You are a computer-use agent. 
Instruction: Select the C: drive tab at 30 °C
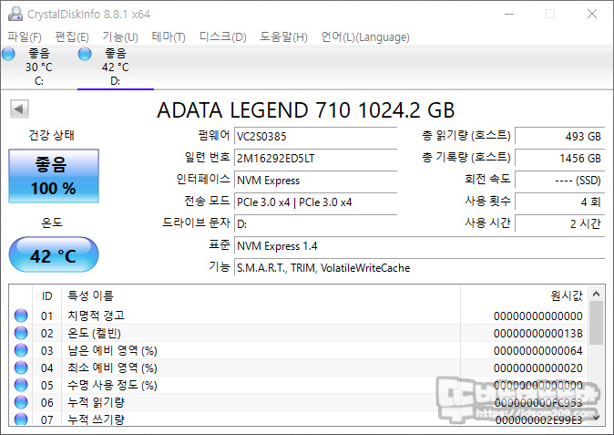coord(39,67)
